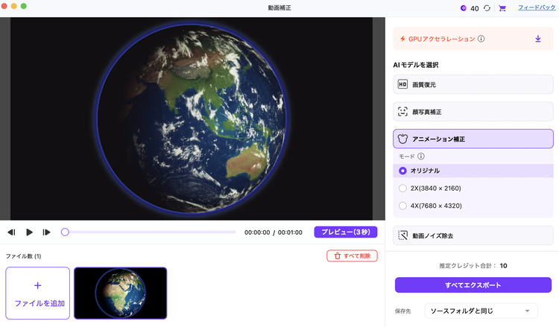Open the フィードバック link

point(535,7)
